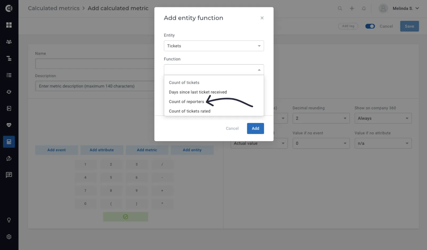
Task: Collapse the Function dropdown list
Action: [x=214, y=70]
